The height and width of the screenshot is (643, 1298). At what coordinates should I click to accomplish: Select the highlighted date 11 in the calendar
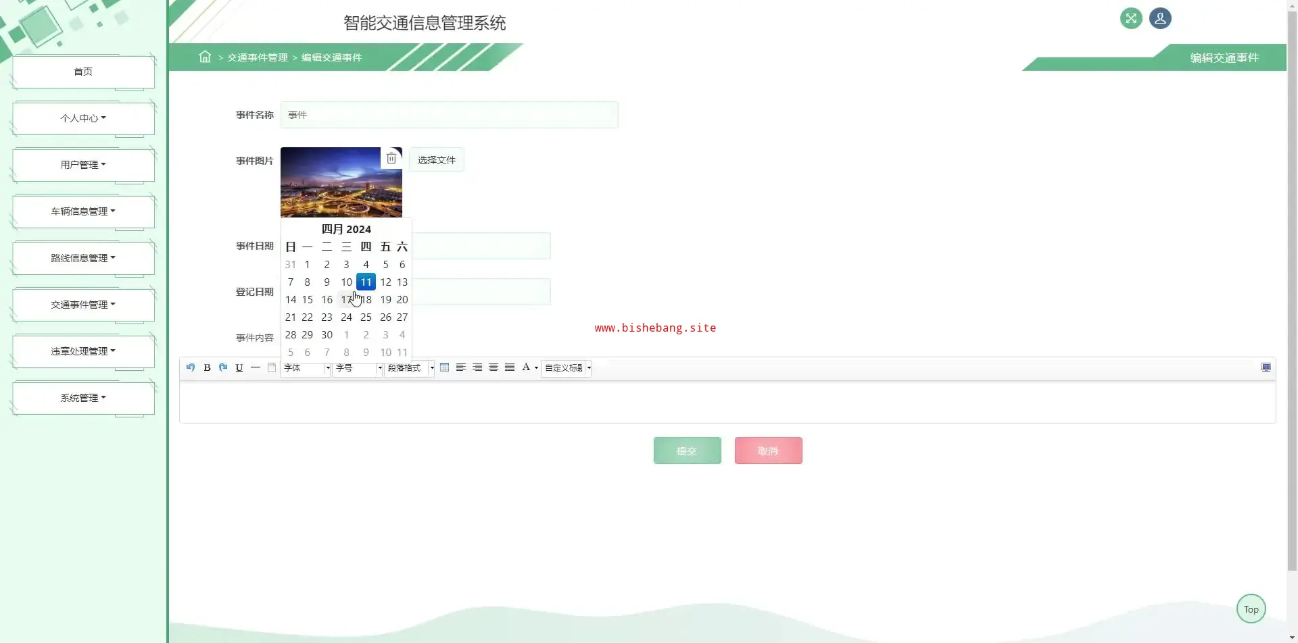point(366,282)
